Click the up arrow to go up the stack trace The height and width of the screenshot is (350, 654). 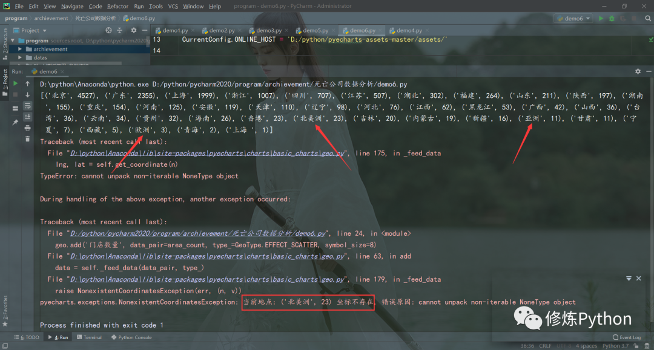pyautogui.click(x=27, y=83)
